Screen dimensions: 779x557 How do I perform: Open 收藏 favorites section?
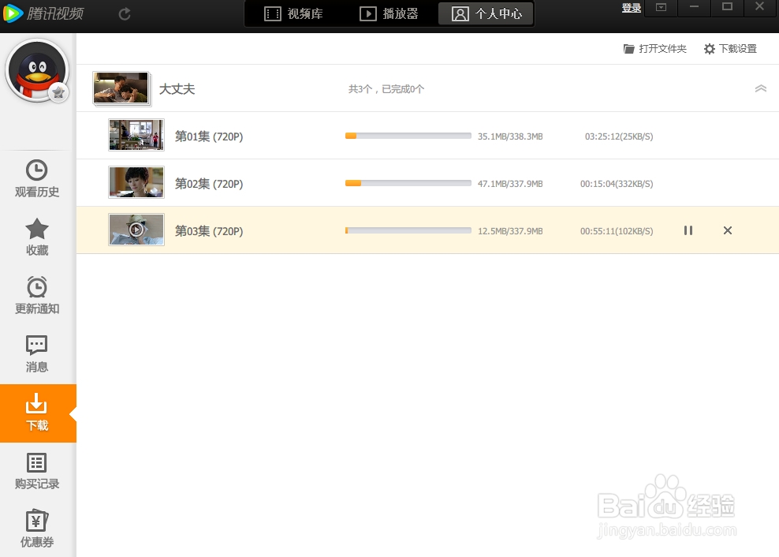coord(37,237)
